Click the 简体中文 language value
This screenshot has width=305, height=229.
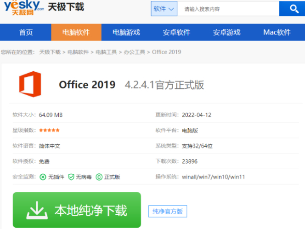[x=50, y=146]
